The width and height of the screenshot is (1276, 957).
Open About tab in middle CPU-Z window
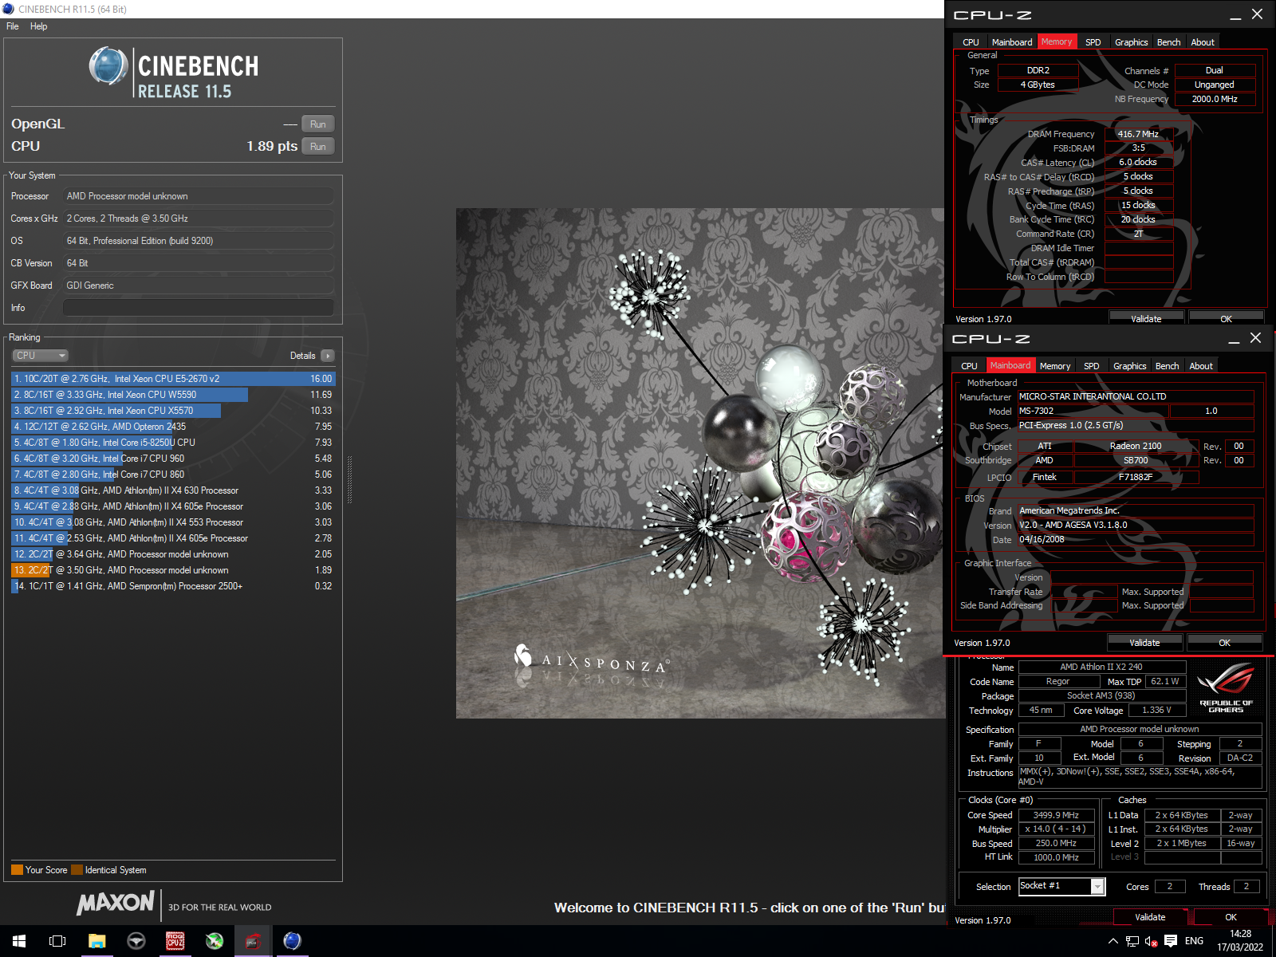click(x=1201, y=366)
